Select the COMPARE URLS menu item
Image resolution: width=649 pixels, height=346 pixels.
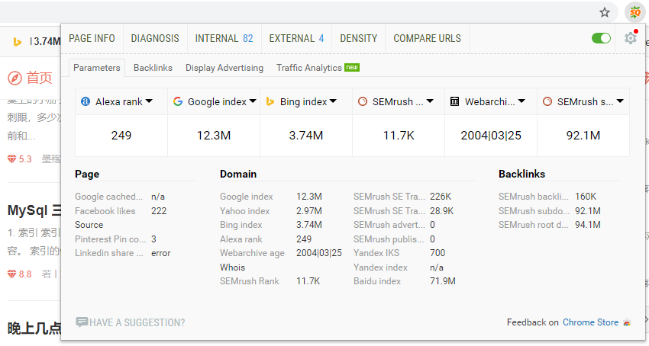427,38
